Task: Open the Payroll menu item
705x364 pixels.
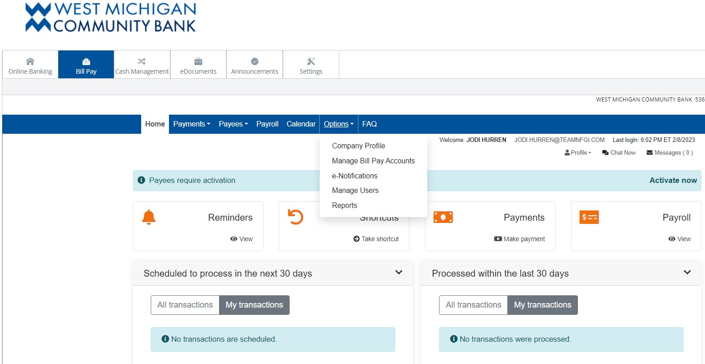Action: coord(267,124)
